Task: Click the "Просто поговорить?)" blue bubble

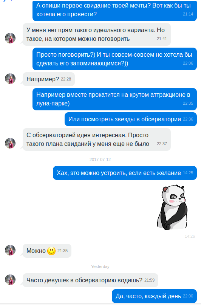Action: point(115,59)
